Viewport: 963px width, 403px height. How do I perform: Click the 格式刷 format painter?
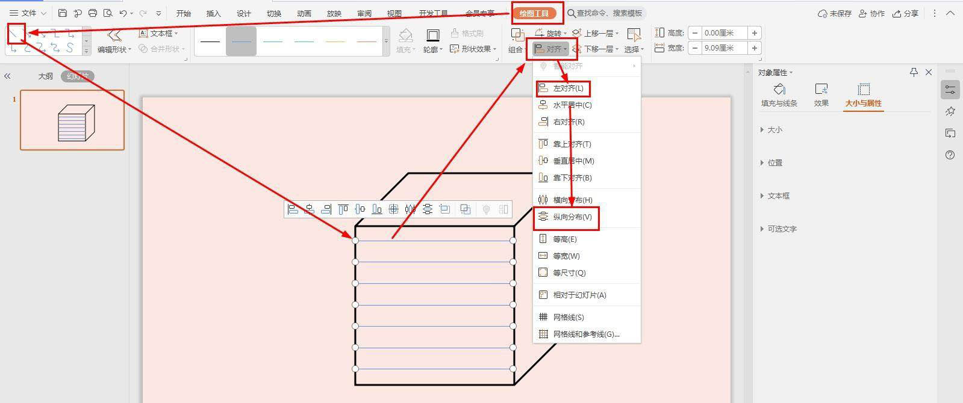pyautogui.click(x=467, y=34)
